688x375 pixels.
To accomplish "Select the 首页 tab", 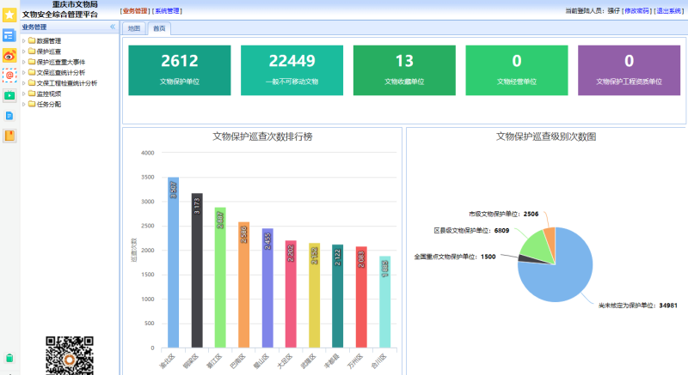I will (158, 28).
